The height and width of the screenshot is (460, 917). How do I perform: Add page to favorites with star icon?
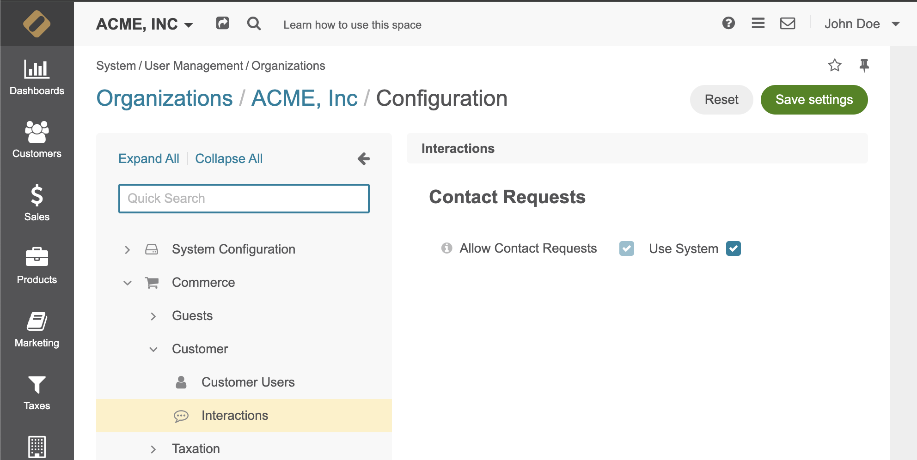(835, 65)
